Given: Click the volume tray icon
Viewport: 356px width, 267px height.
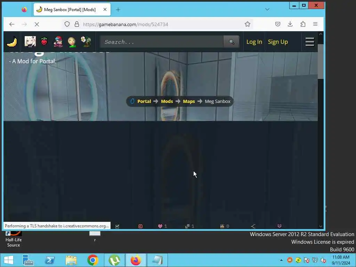Looking at the screenshot, I should point(323,260).
